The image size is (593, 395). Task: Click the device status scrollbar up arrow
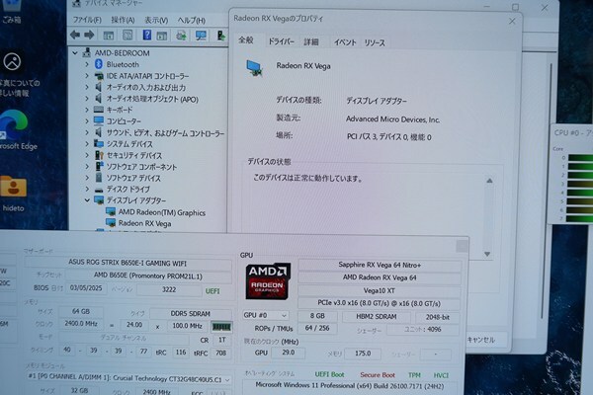coord(487,179)
